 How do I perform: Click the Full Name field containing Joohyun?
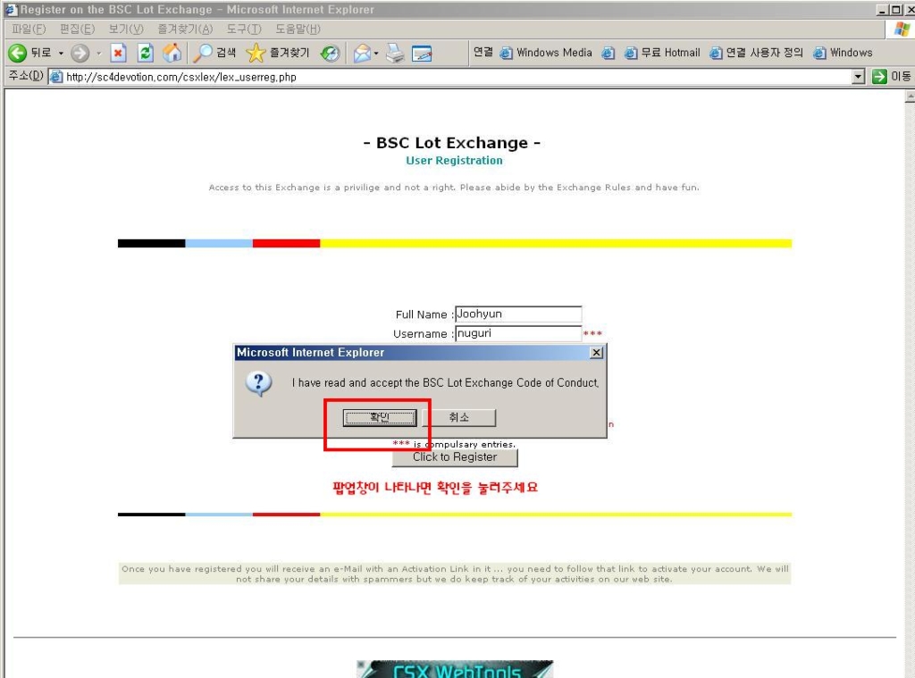(x=518, y=314)
